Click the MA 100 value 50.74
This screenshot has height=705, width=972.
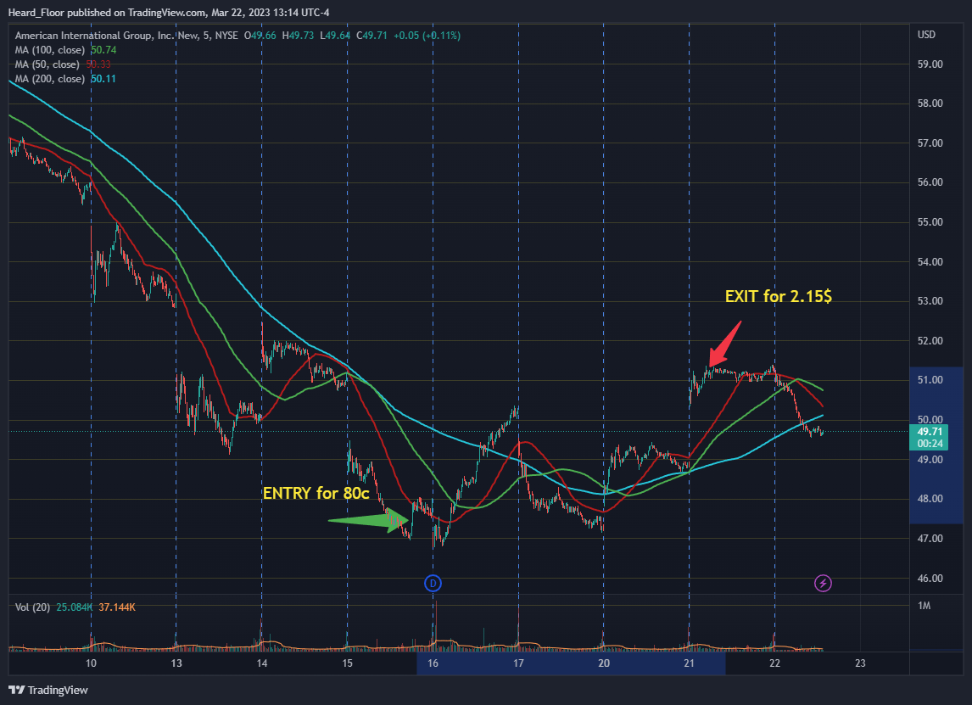[103, 49]
